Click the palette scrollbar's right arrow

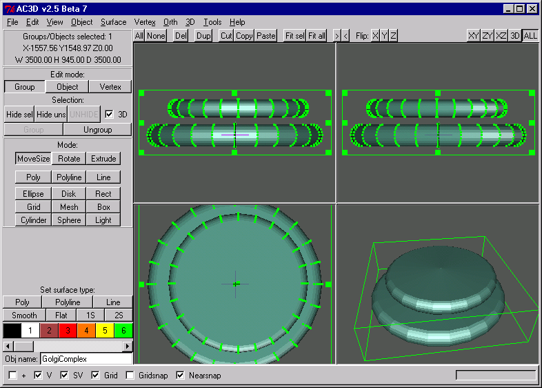[128, 345]
